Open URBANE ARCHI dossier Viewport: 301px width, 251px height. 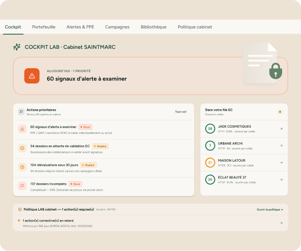coord(244,145)
